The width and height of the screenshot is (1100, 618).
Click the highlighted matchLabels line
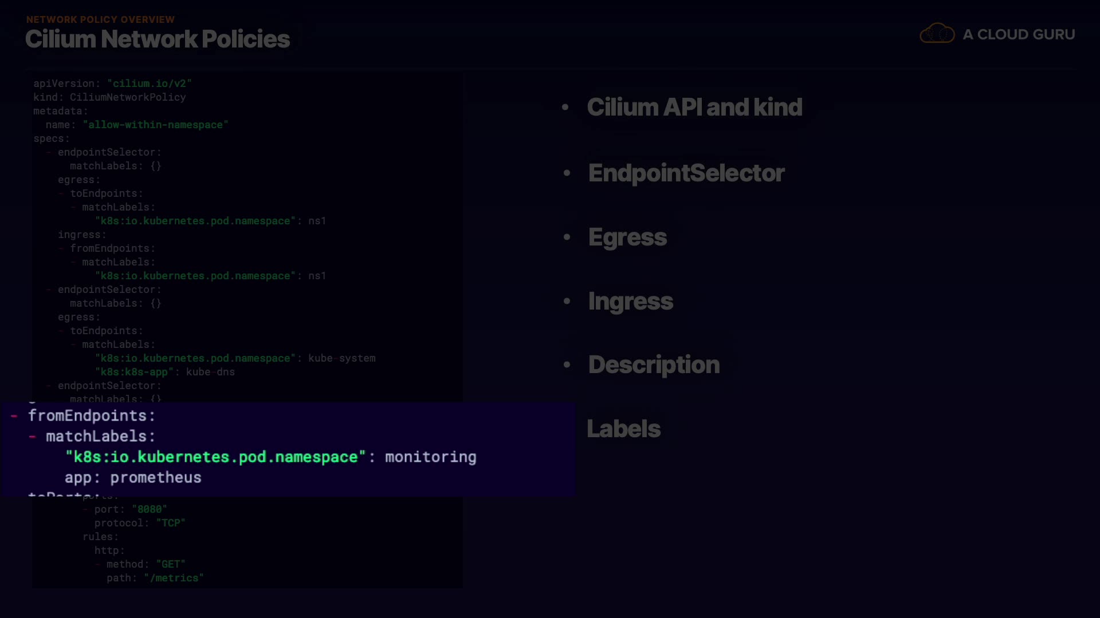(x=100, y=436)
